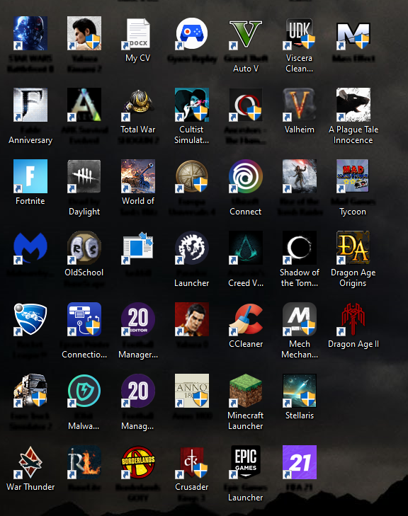Open the Viscera Clean... UDK shortcut
The image size is (408, 516).
pos(300,33)
